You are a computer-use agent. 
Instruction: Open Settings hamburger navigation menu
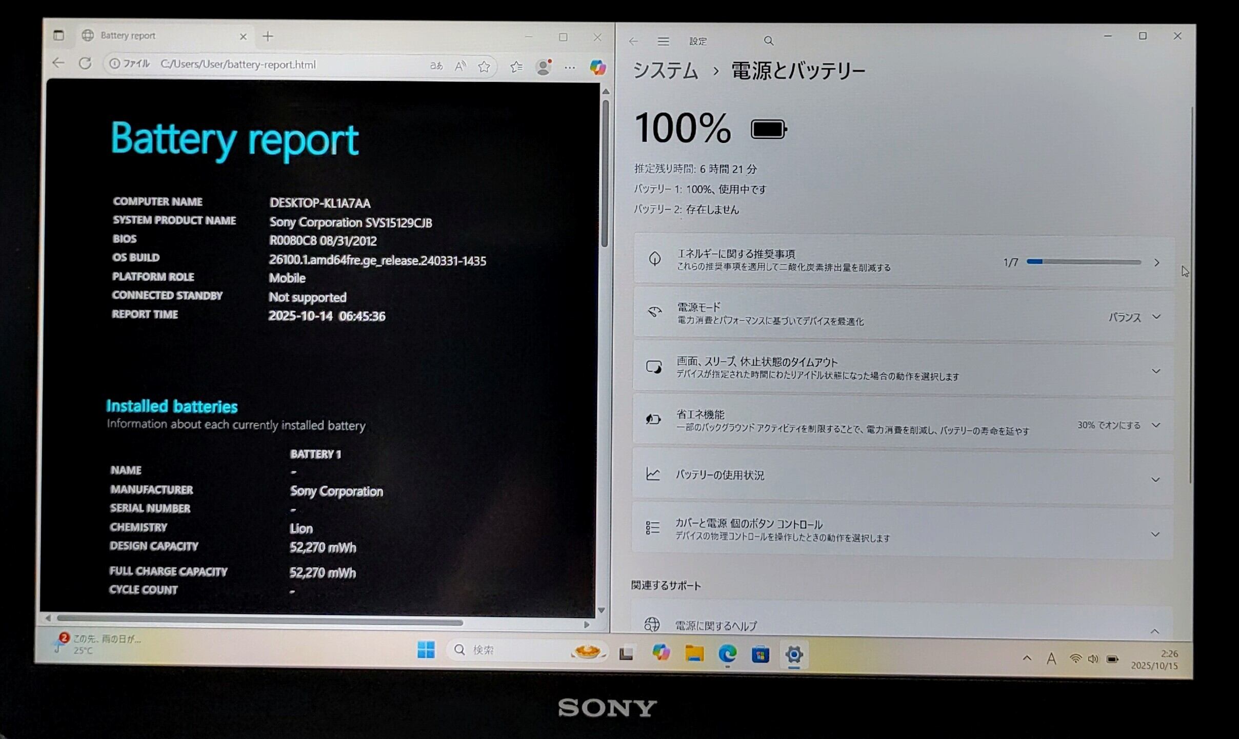pos(663,42)
